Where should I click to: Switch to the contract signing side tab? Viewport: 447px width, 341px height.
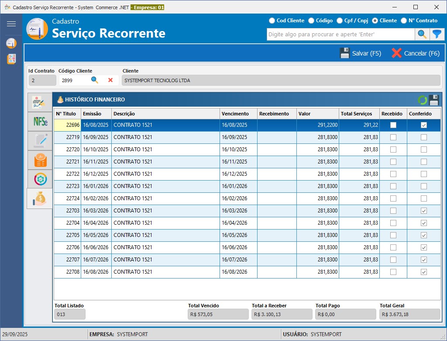(x=40, y=102)
